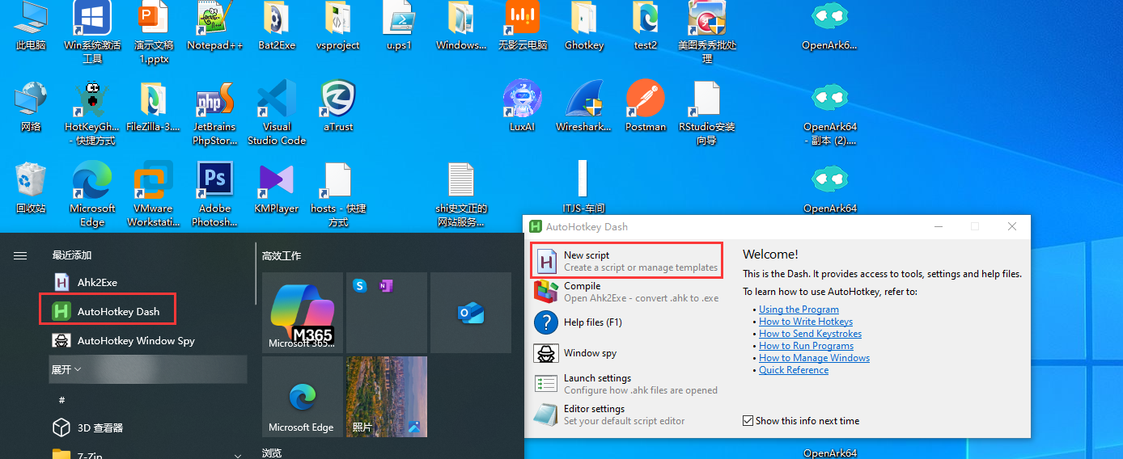Select the FileZilla desktop icon

154,106
